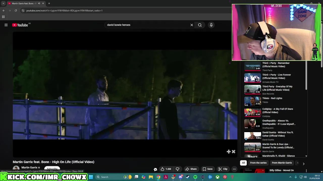Viewport: 323px width, 181px height.
Task: Run search with the magnifier button
Action: coord(200,25)
